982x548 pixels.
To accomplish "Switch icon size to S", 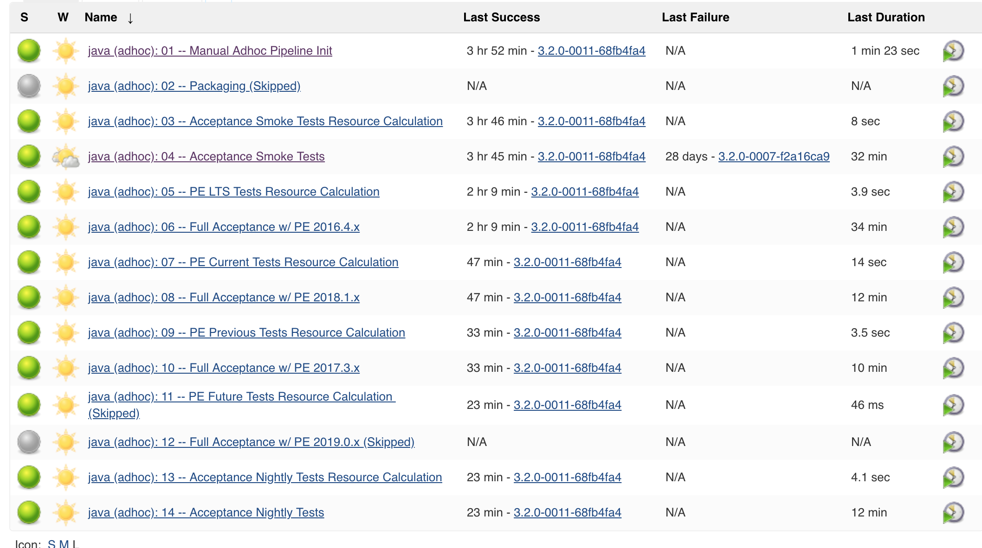I will click(x=52, y=544).
